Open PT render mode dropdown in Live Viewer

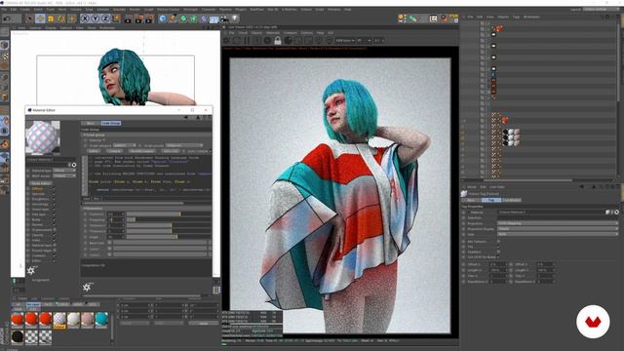[364, 41]
